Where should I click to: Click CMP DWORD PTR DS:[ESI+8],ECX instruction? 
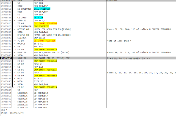point(52,58)
